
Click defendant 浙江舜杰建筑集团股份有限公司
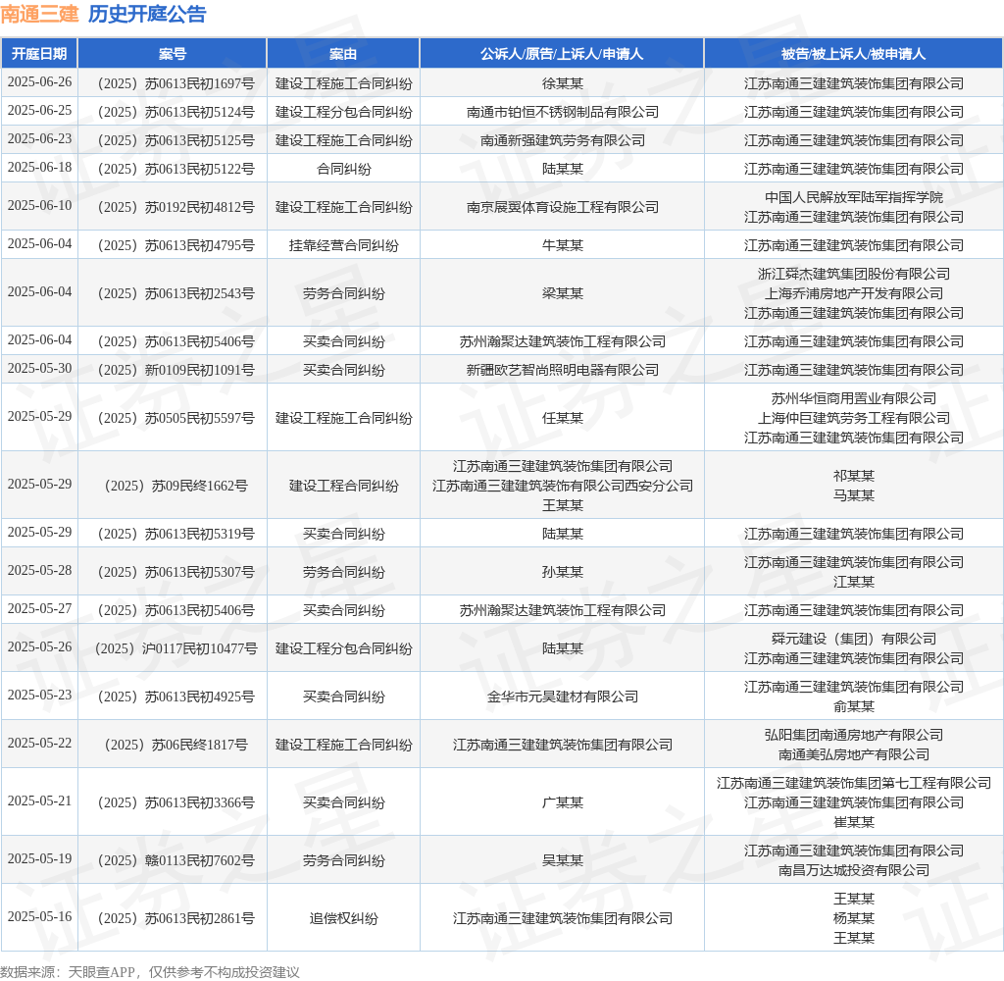pyautogui.click(x=854, y=275)
